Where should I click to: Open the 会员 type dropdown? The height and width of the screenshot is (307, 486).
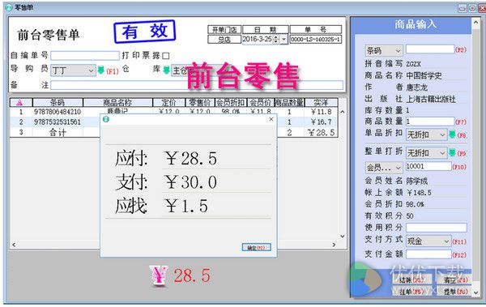coord(384,168)
